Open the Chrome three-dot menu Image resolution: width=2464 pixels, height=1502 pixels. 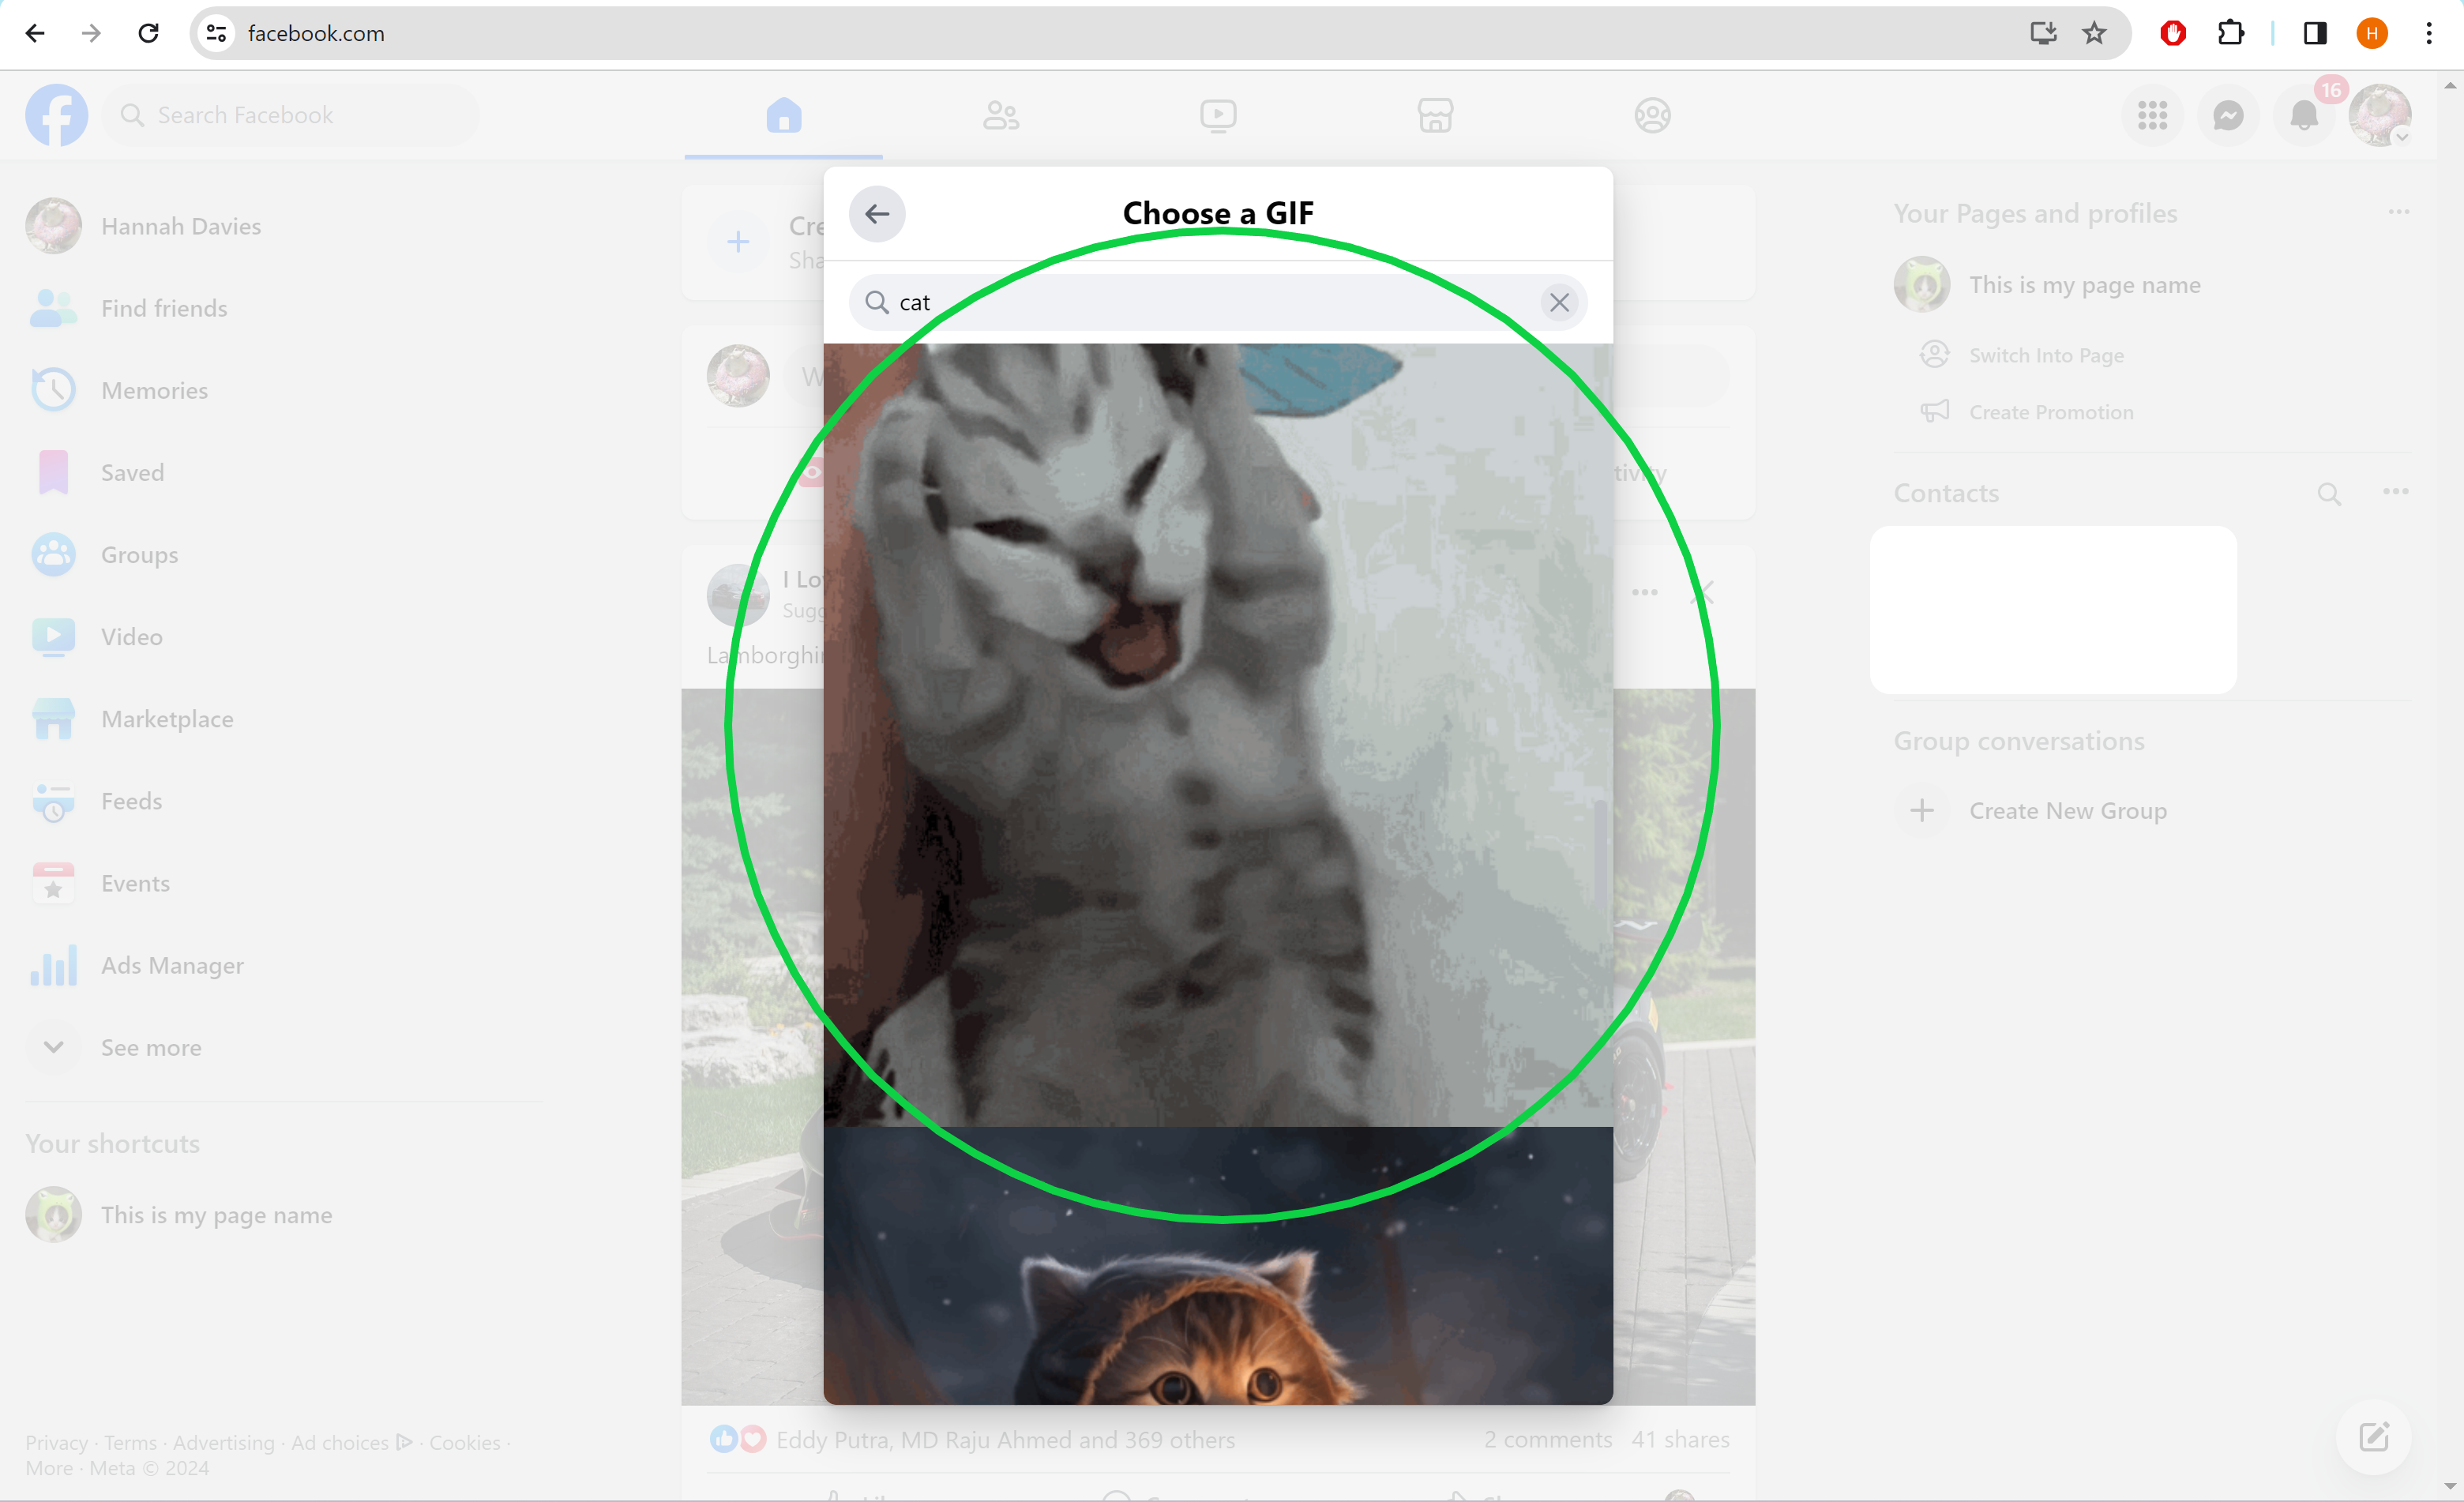pos(2428,33)
